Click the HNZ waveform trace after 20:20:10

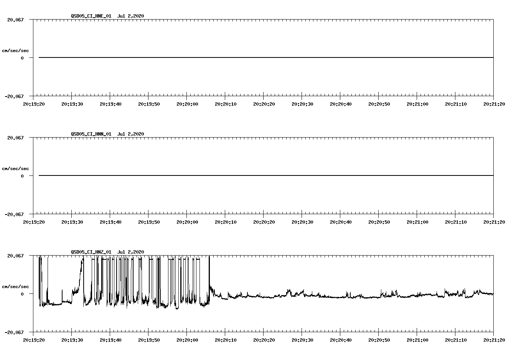click(x=359, y=294)
